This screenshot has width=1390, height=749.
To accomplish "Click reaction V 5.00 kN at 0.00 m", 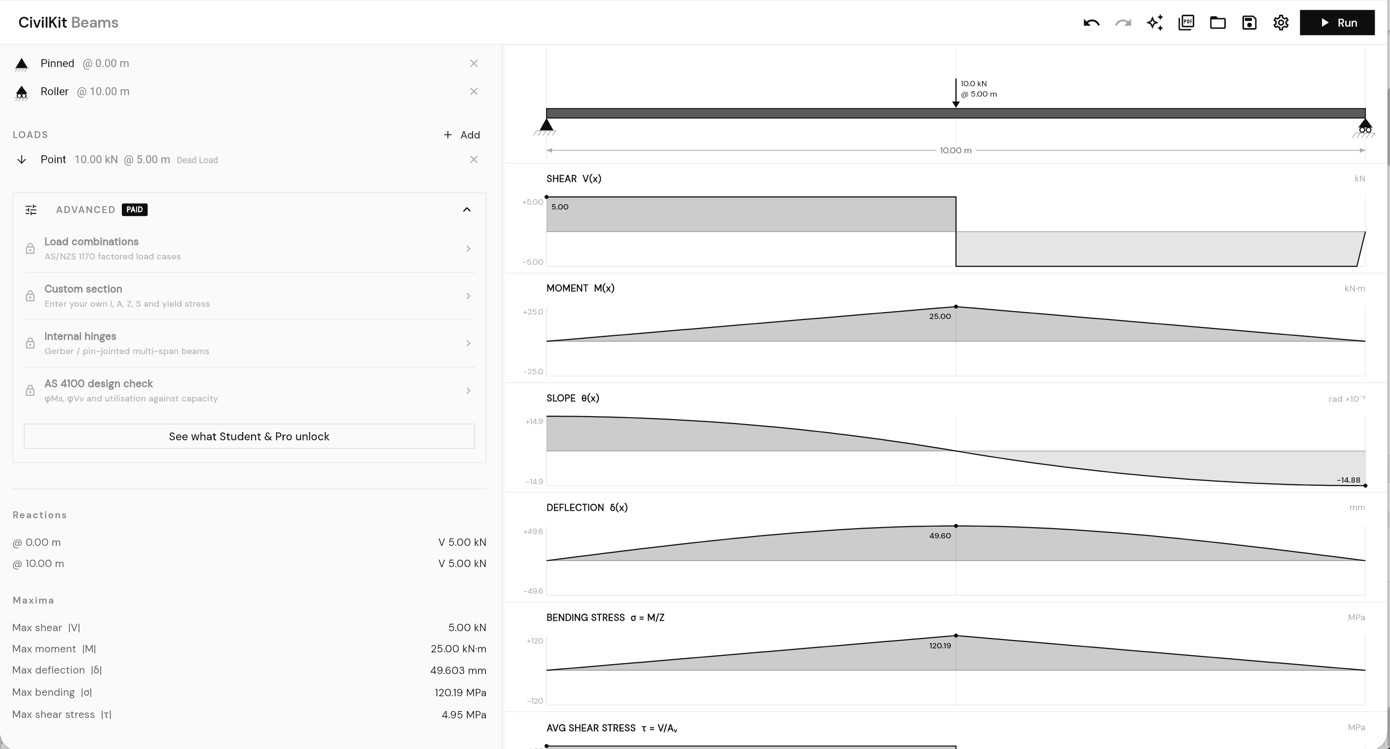I will (x=462, y=542).
